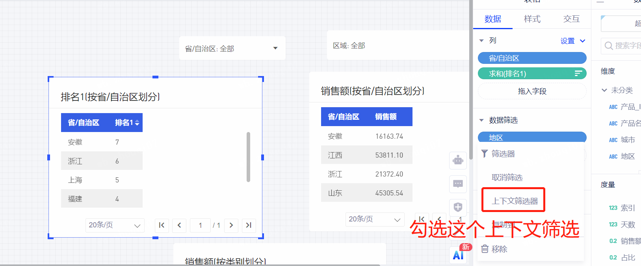
Task: Collapse the 未分类 dimension group
Action: pyautogui.click(x=604, y=90)
